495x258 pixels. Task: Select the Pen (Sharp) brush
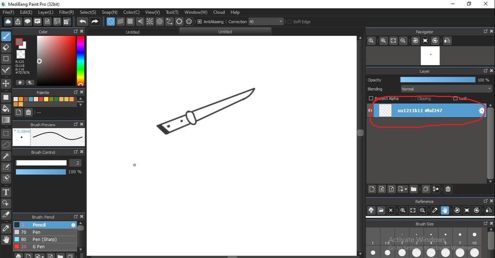coord(45,239)
